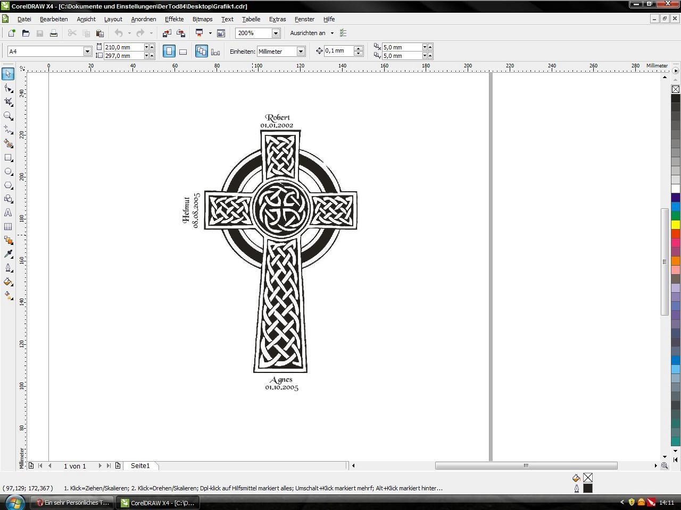Select the Crop tool
The width and height of the screenshot is (681, 510).
tap(8, 101)
